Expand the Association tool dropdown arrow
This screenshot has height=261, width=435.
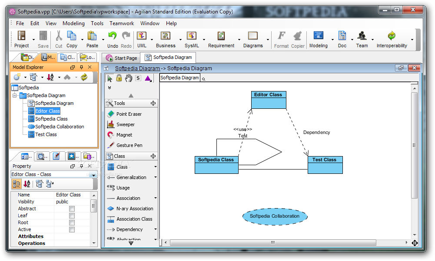point(156,198)
